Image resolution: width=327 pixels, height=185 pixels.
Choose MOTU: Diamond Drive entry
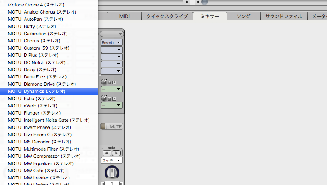tap(49, 84)
